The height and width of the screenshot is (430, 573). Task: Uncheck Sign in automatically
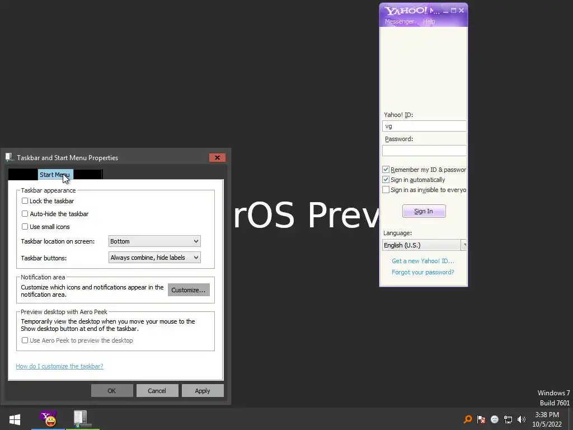(x=386, y=180)
